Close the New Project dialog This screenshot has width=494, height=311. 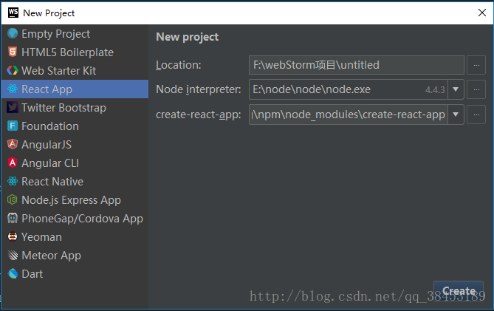[482, 13]
